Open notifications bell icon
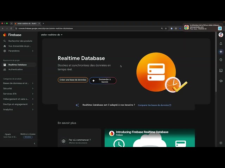This screenshot has width=225, height=168. [x=221, y=43]
